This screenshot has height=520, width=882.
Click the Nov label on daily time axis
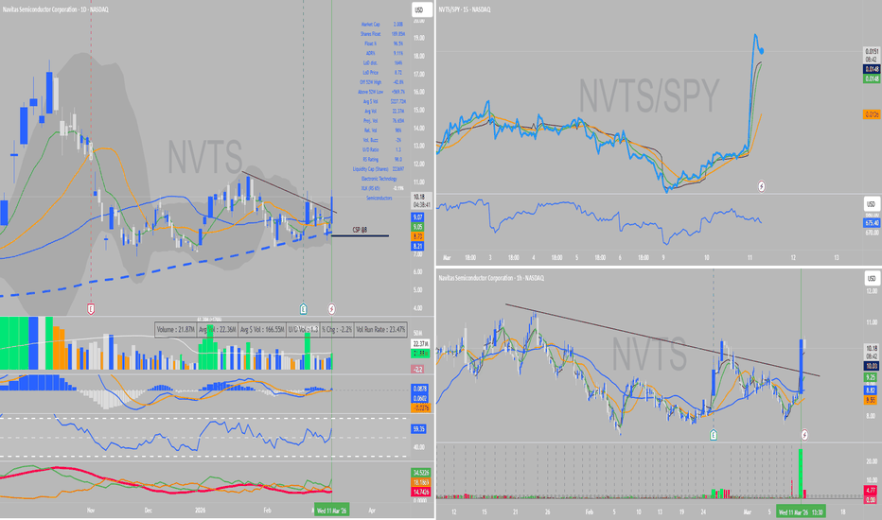[91, 511]
